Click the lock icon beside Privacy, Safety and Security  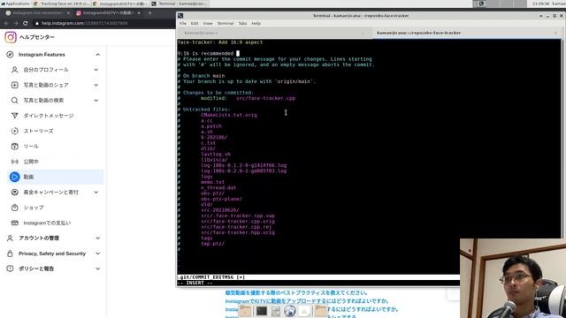pyautogui.click(x=10, y=254)
